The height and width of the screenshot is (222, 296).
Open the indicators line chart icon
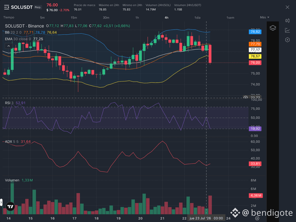click(287, 30)
